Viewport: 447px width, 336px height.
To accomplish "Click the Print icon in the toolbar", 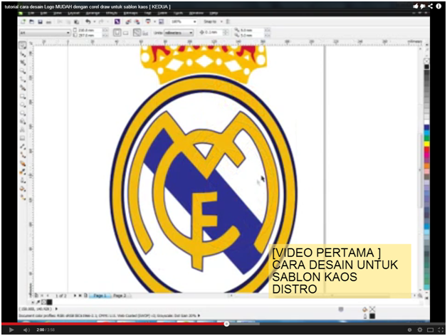I will tap(48, 21).
